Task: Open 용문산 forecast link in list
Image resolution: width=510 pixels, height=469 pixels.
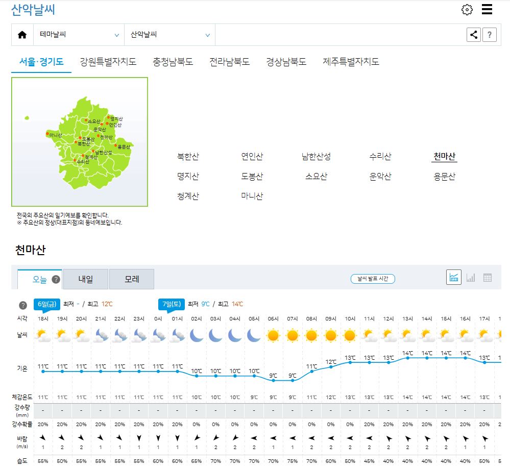Action: pyautogui.click(x=444, y=176)
